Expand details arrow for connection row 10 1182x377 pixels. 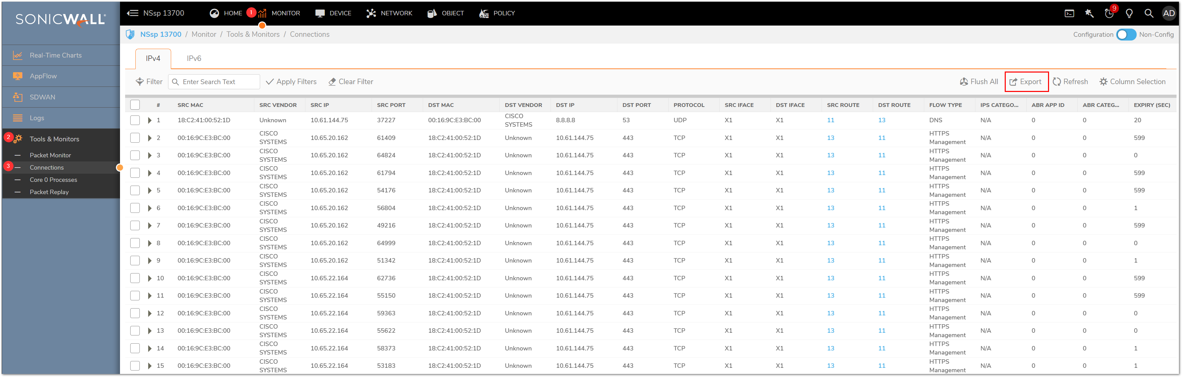(x=150, y=278)
